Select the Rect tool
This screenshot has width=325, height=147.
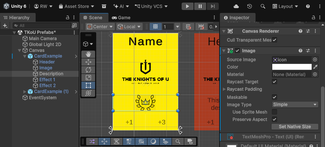click(x=88, y=85)
